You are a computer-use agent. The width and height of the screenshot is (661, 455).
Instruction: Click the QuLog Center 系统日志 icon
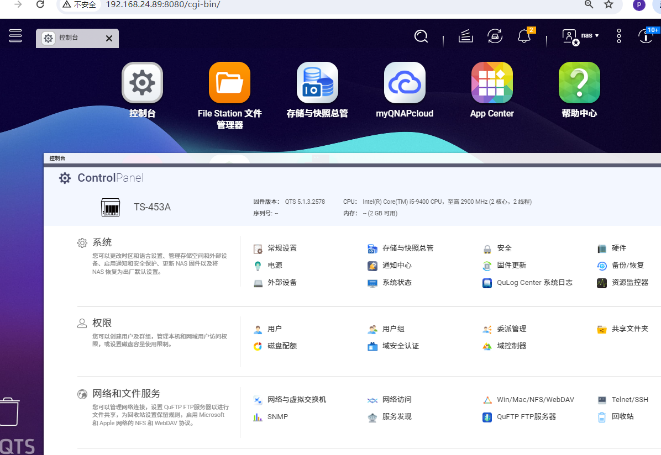pyautogui.click(x=487, y=283)
